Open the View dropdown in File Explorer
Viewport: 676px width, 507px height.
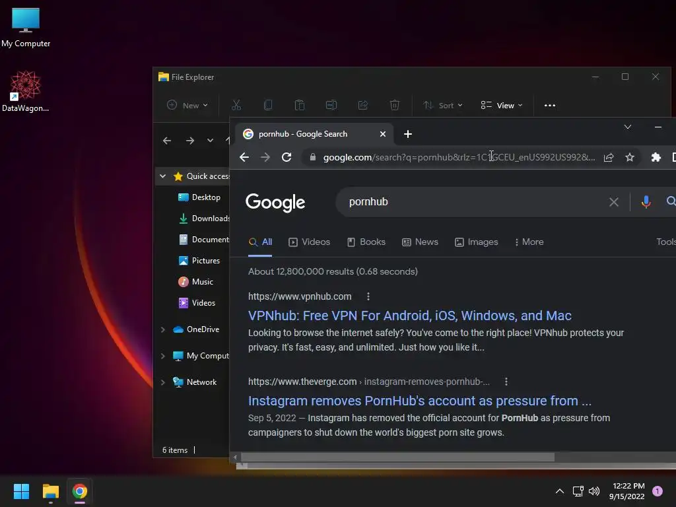[502, 105]
